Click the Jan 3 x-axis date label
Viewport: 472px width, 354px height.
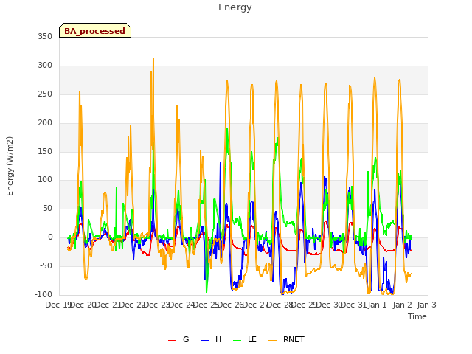pyautogui.click(x=427, y=305)
